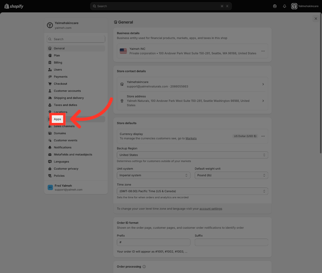Go to Plan settings
The width and height of the screenshot is (322, 273).
click(x=76, y=55)
